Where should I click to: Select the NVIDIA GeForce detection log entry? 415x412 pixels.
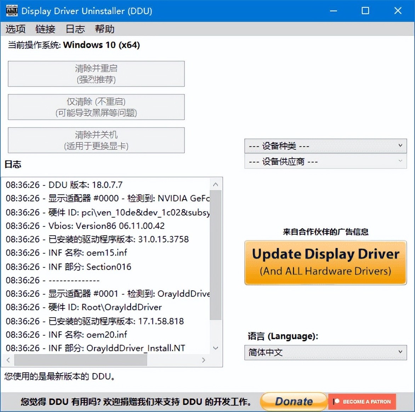tap(106, 198)
